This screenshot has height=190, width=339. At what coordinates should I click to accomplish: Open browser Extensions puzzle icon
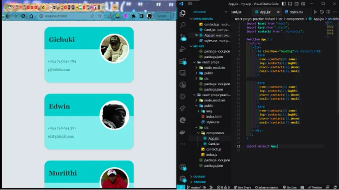pyautogui.click(x=134, y=16)
